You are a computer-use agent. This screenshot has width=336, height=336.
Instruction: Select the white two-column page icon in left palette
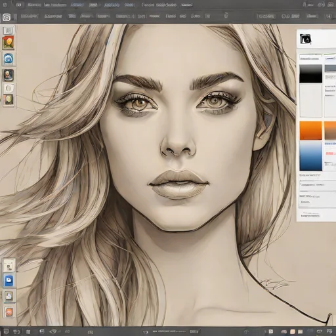tap(9, 31)
